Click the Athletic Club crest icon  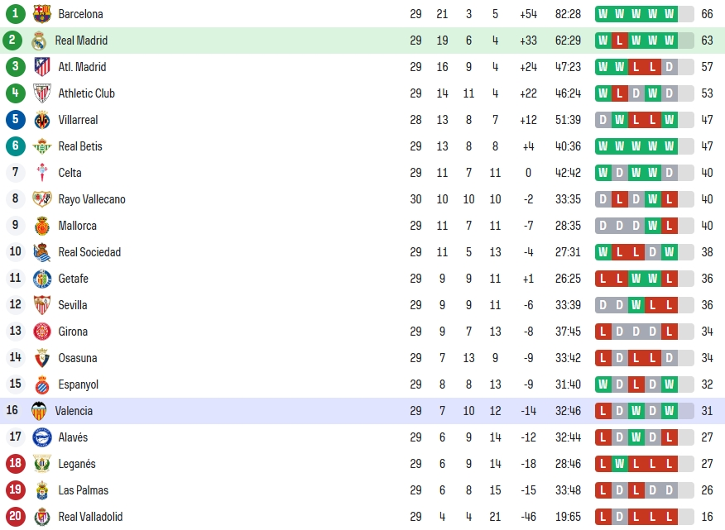click(x=42, y=93)
